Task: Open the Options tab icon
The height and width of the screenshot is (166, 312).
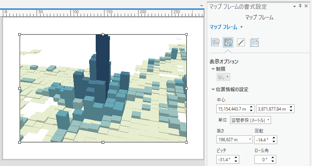Action: coord(215,42)
